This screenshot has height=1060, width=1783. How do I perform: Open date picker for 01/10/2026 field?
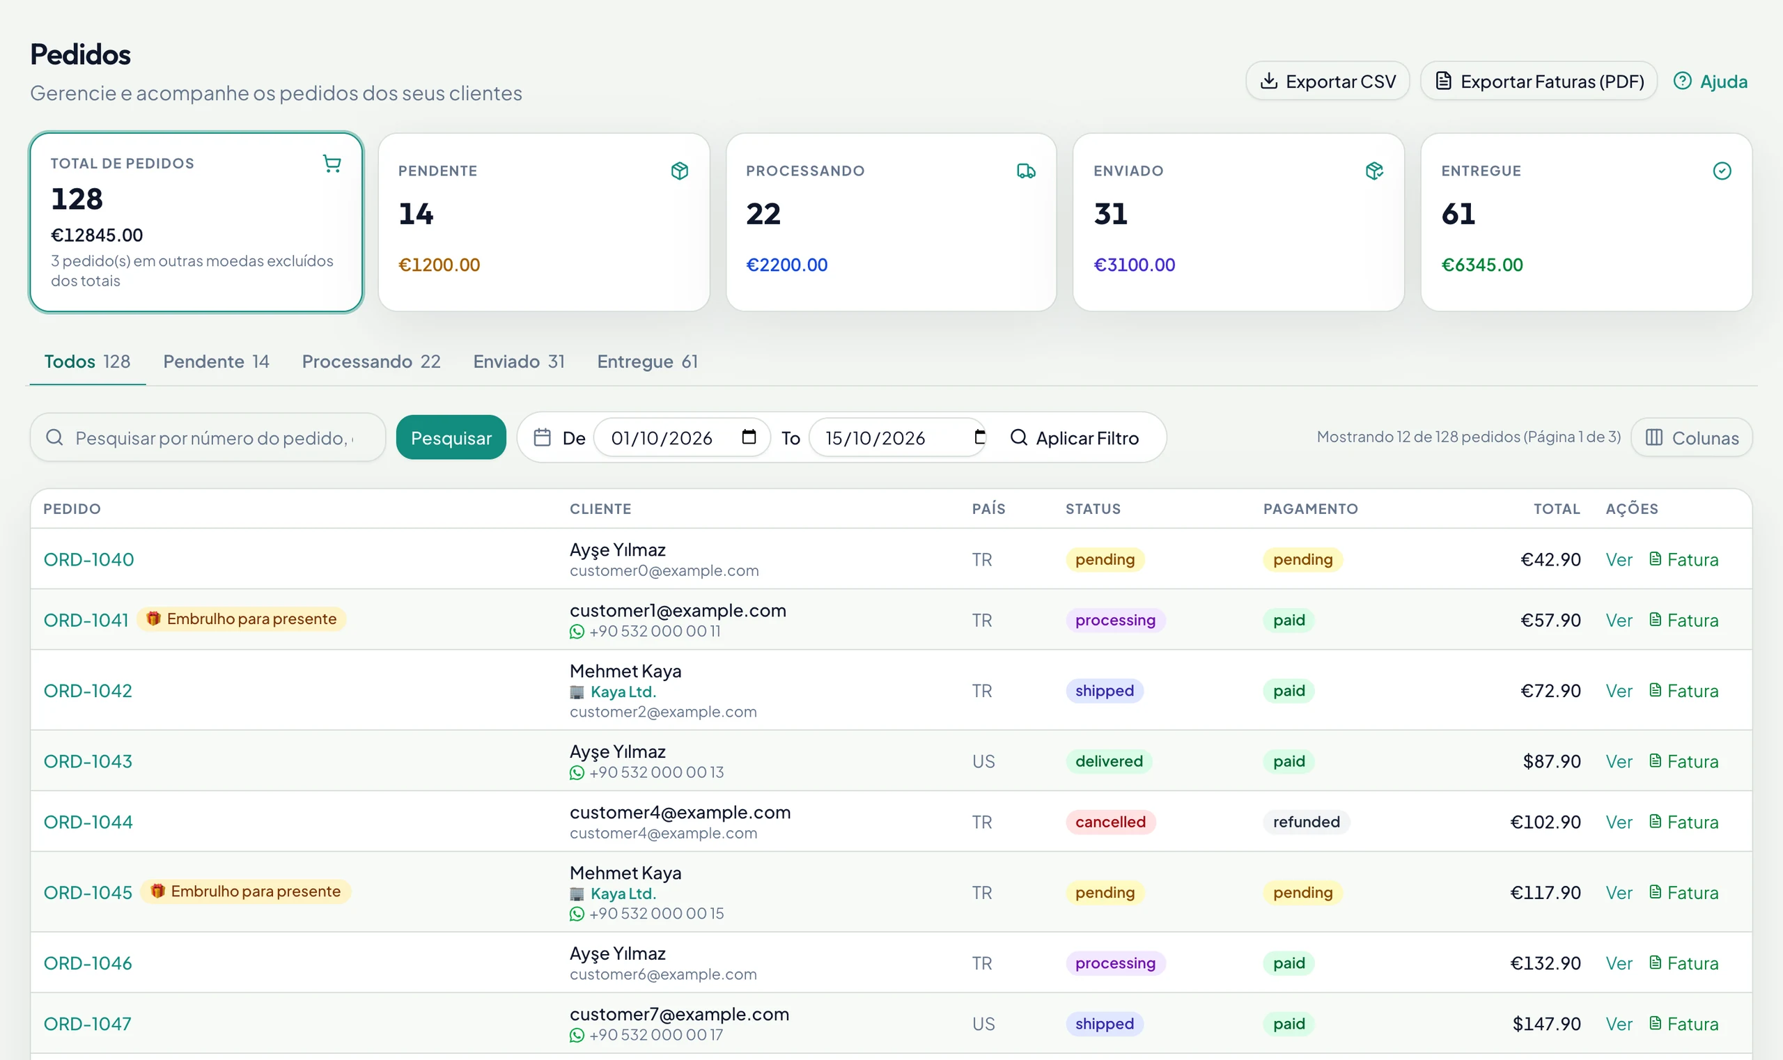coord(749,437)
